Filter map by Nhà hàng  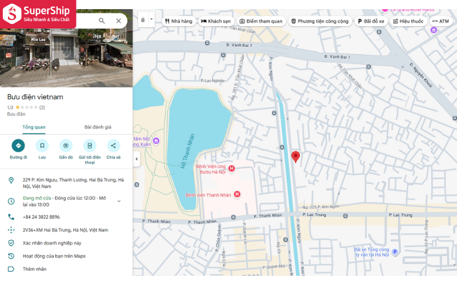(x=179, y=21)
